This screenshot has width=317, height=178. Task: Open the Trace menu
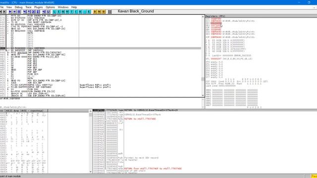click(x=28, y=7)
